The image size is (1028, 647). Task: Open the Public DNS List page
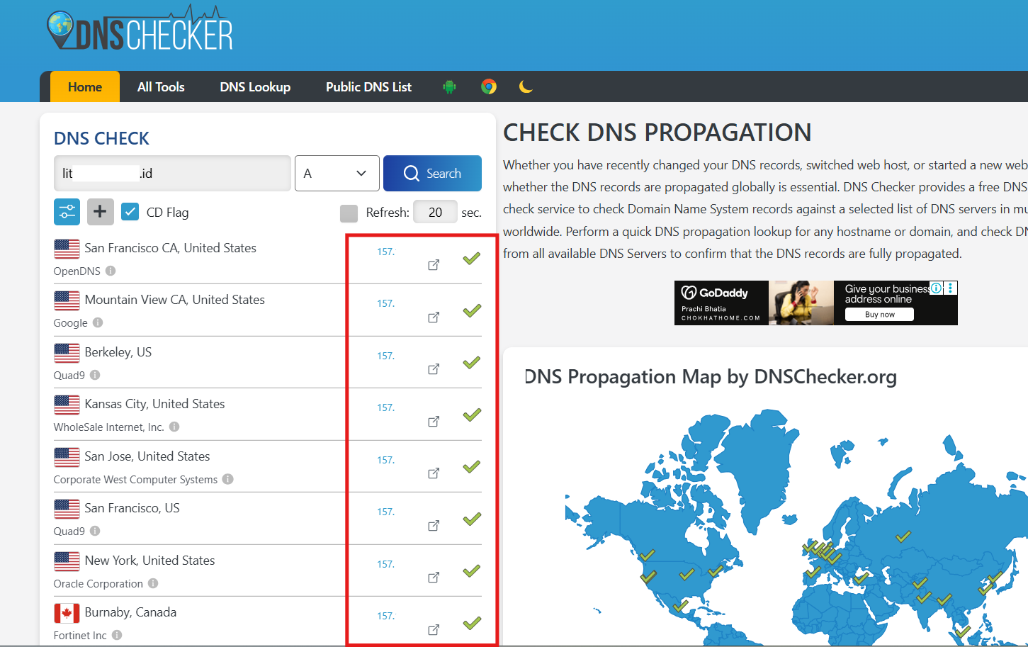tap(368, 86)
